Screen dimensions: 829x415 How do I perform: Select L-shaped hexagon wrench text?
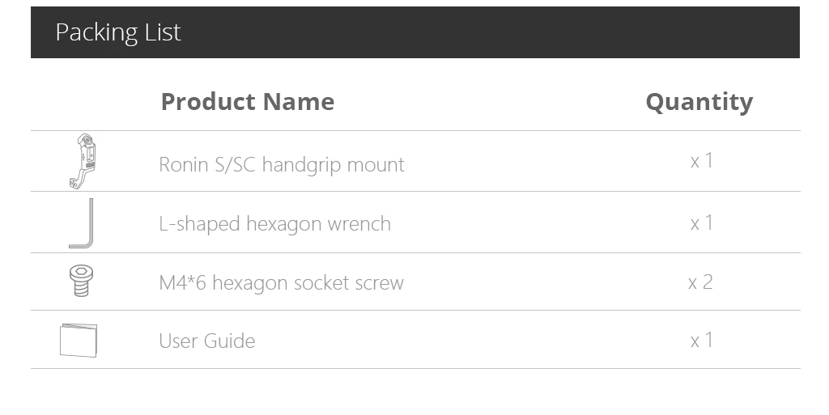(x=275, y=223)
